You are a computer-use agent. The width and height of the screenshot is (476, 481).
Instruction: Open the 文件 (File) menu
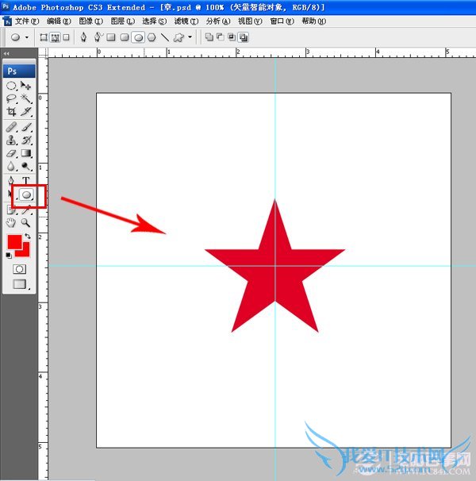pyautogui.click(x=27, y=21)
